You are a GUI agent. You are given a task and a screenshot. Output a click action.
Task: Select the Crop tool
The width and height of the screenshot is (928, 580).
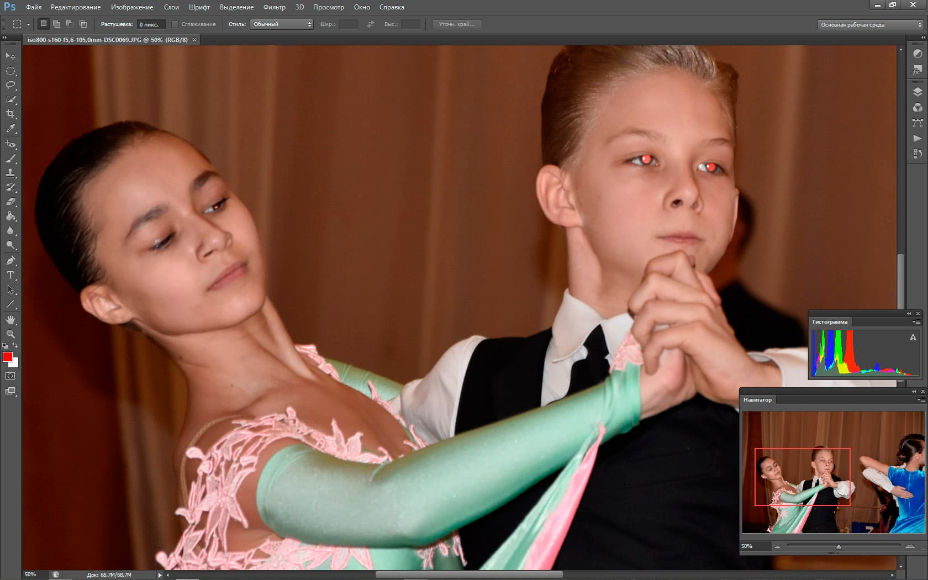tap(10, 114)
